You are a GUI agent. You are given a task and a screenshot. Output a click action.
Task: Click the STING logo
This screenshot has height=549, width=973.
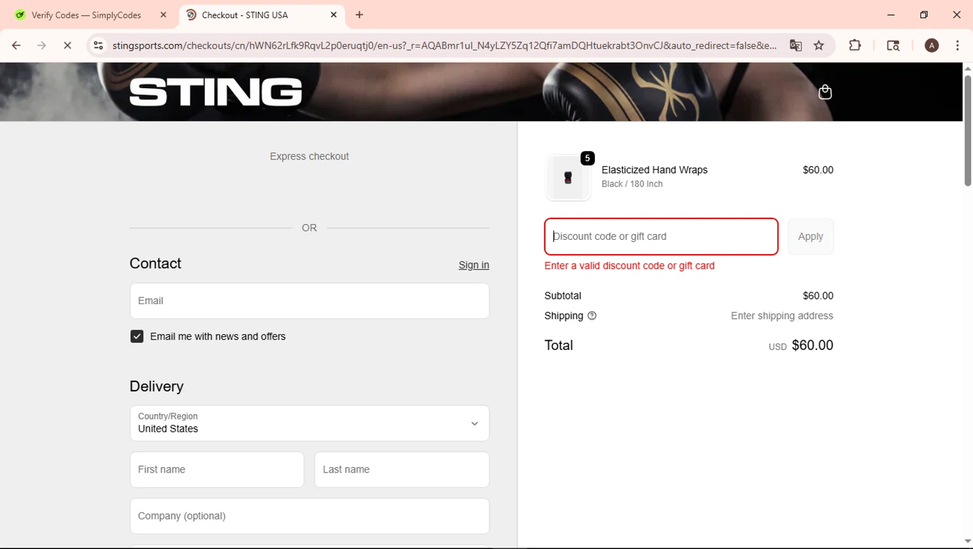215,92
